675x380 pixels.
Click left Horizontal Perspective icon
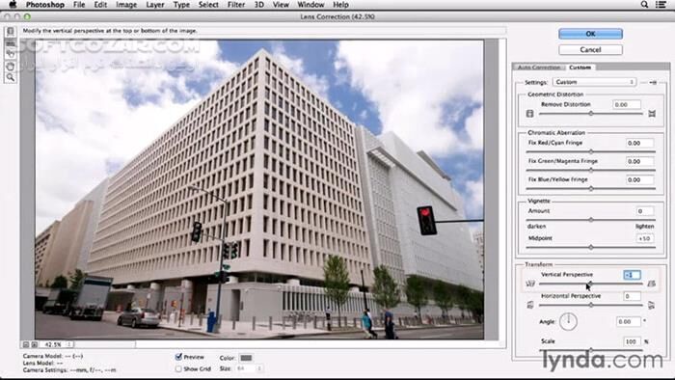530,305
